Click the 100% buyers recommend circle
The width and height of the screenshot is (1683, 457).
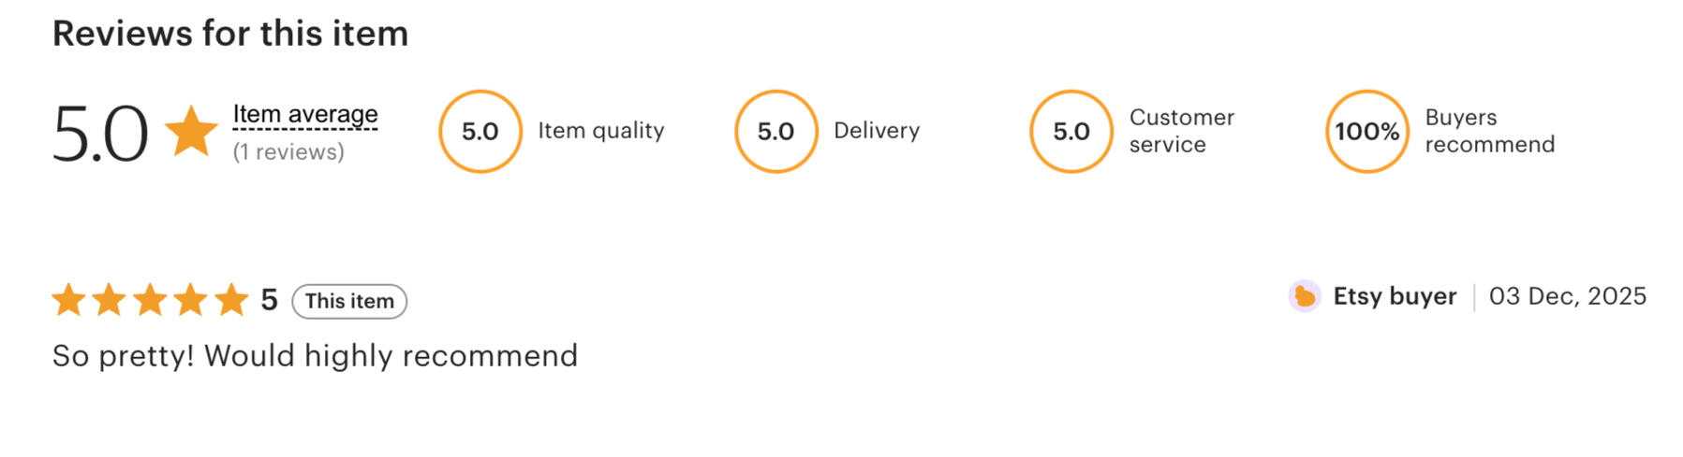point(1367,132)
